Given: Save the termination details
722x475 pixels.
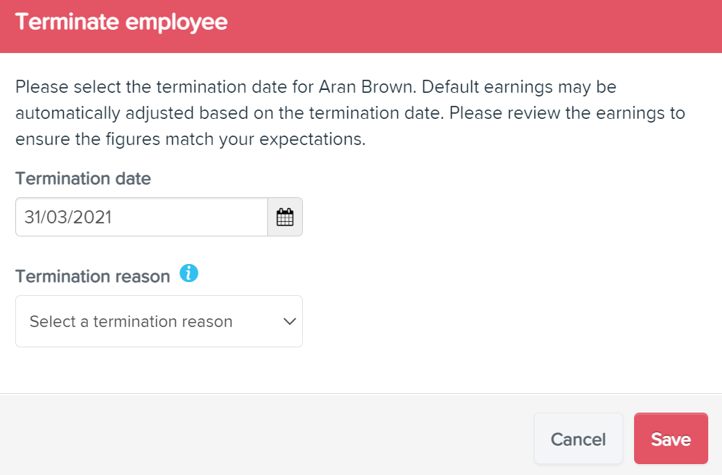Looking at the screenshot, I should tap(671, 438).
